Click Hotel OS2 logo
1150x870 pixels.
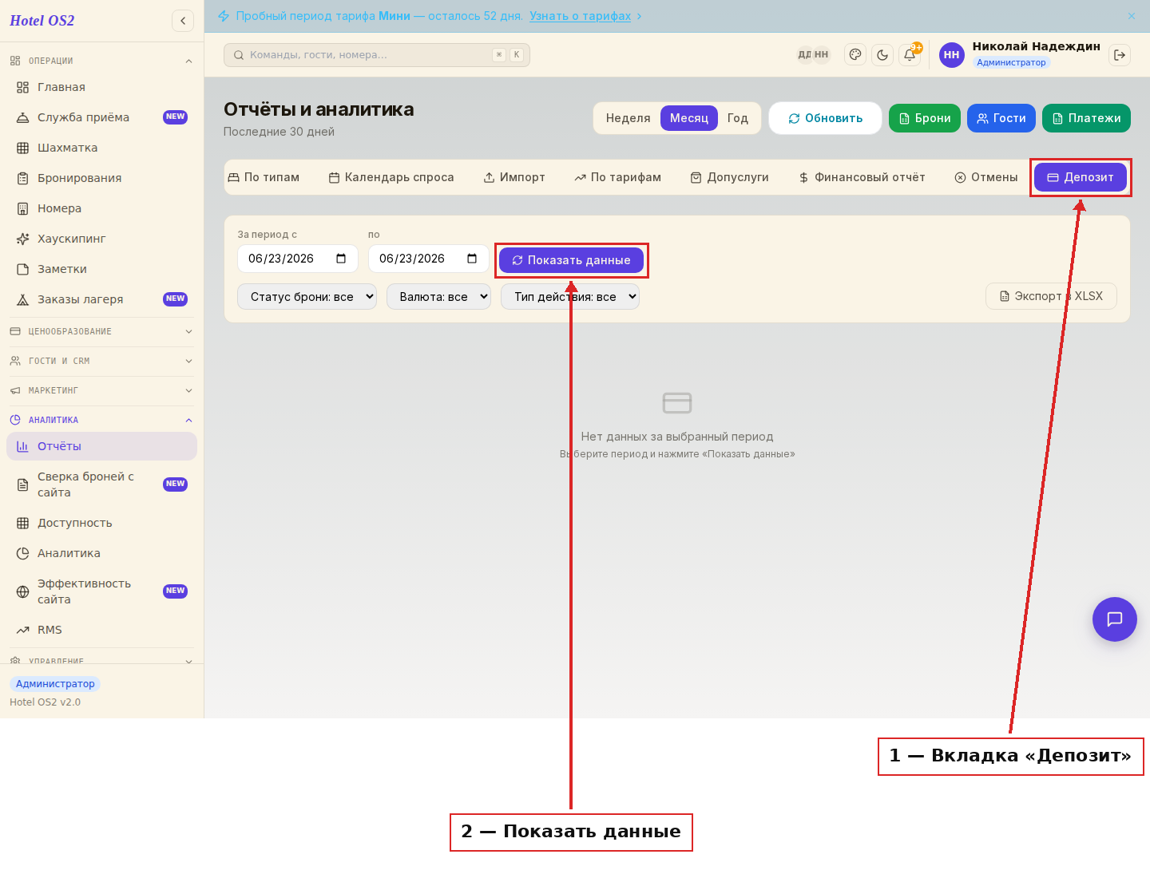(42, 21)
